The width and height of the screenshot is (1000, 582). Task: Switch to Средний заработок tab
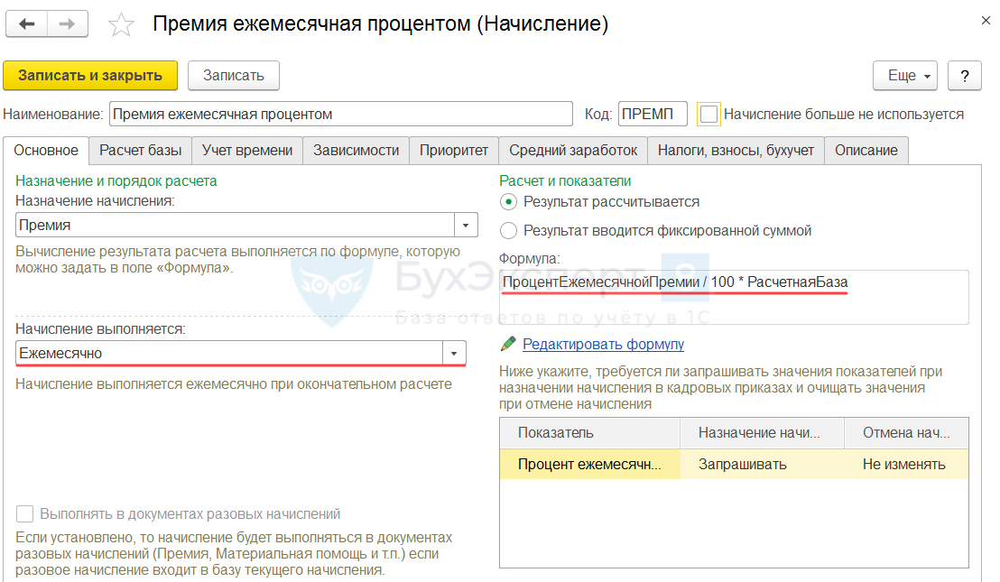pos(573,151)
